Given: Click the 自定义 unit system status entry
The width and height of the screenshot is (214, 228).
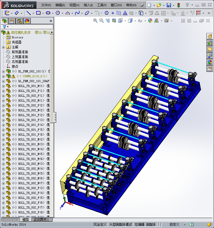Looking at the screenshot, I should (175, 224).
